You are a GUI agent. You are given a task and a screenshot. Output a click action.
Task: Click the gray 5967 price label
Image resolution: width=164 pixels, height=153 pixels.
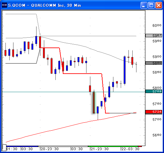point(154,35)
